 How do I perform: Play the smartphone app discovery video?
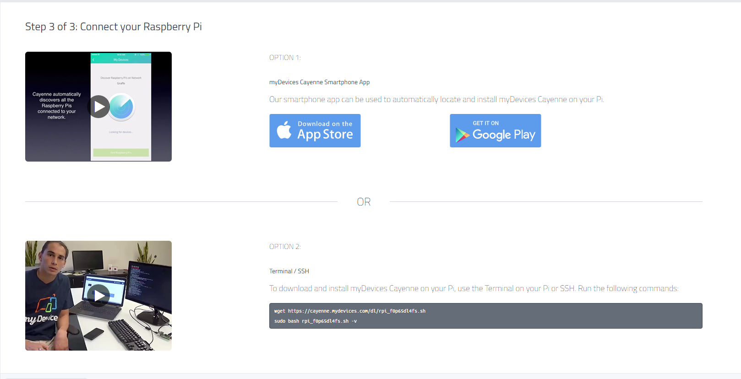coord(98,107)
